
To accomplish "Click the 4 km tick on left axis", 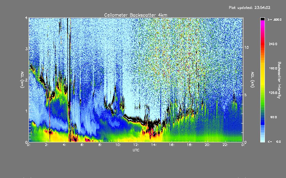I will click(26, 18).
